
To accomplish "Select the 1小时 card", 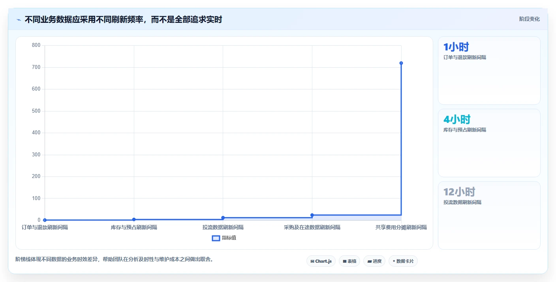I will pyautogui.click(x=489, y=70).
